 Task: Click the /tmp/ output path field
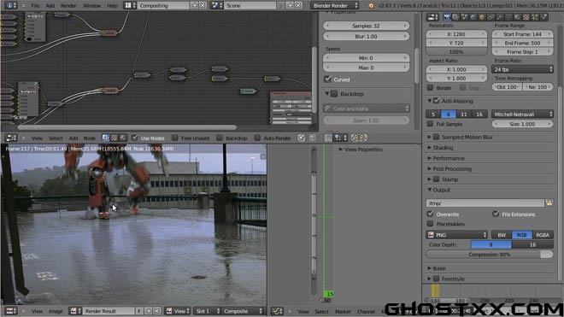[485, 203]
